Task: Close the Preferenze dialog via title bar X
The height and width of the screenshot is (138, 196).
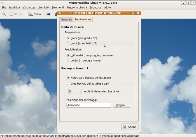Action: pos(138,13)
